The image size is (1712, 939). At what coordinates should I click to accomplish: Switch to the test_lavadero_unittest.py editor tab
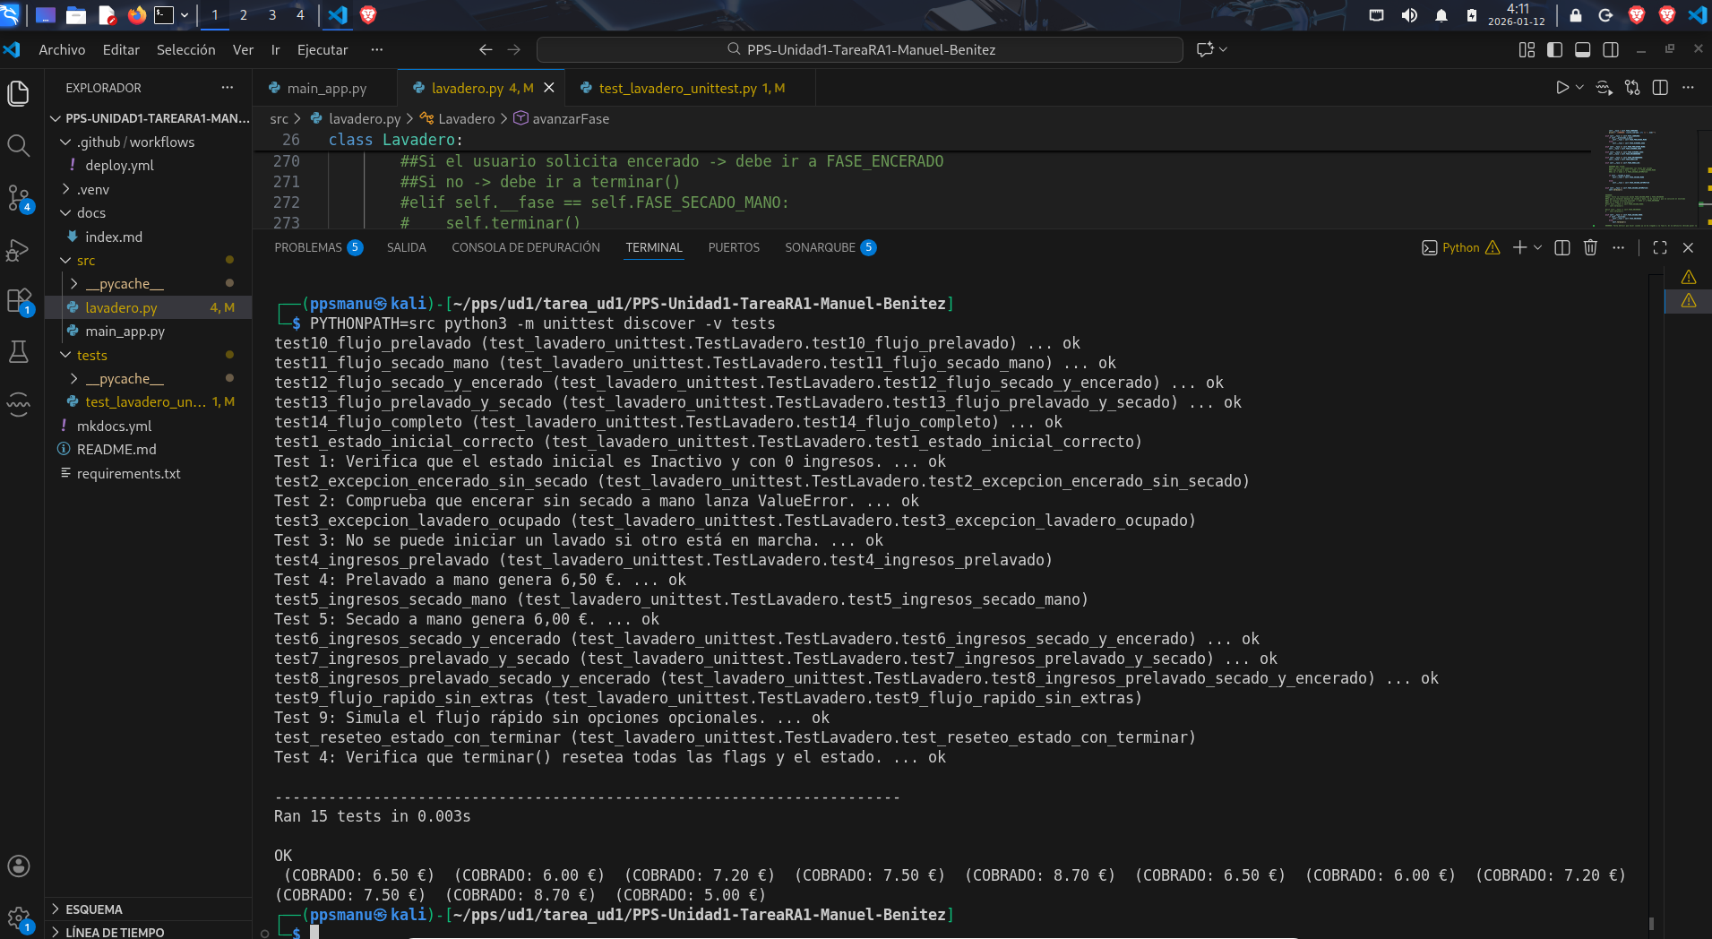[692, 88]
